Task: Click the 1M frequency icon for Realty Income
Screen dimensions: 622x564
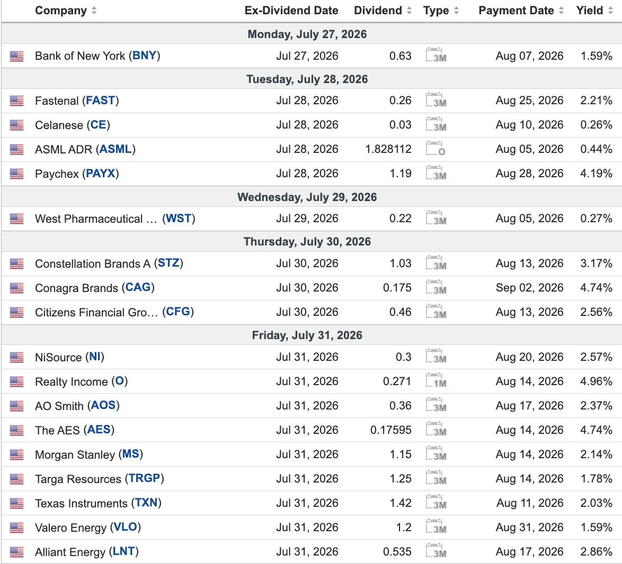Action: (x=436, y=380)
